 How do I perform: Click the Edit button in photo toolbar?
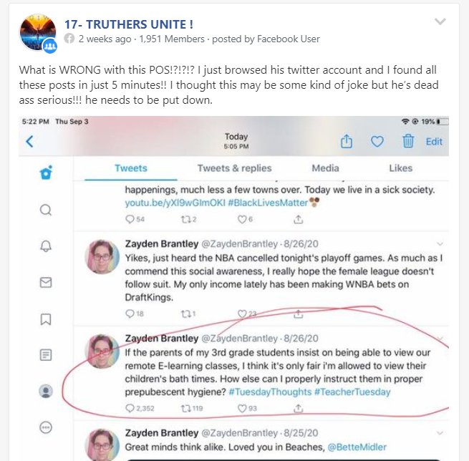pos(434,142)
